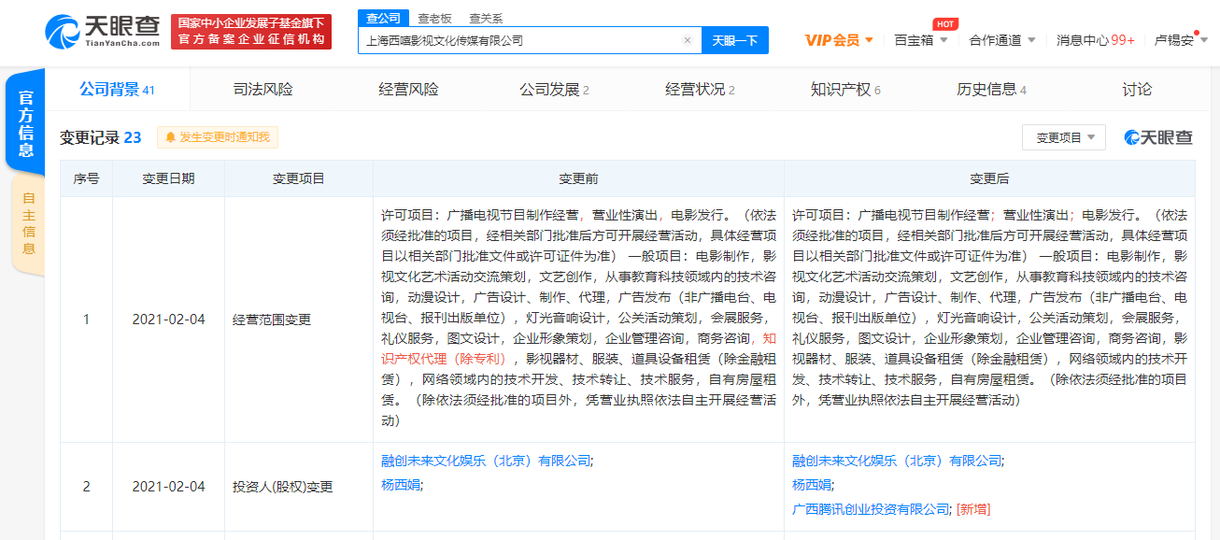Click the bell icon on the change-notification button

[x=170, y=137]
